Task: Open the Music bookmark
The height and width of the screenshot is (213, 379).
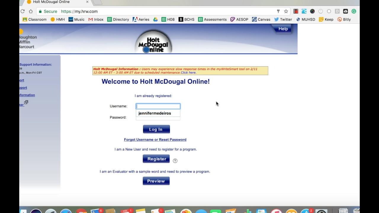Action: [76, 19]
